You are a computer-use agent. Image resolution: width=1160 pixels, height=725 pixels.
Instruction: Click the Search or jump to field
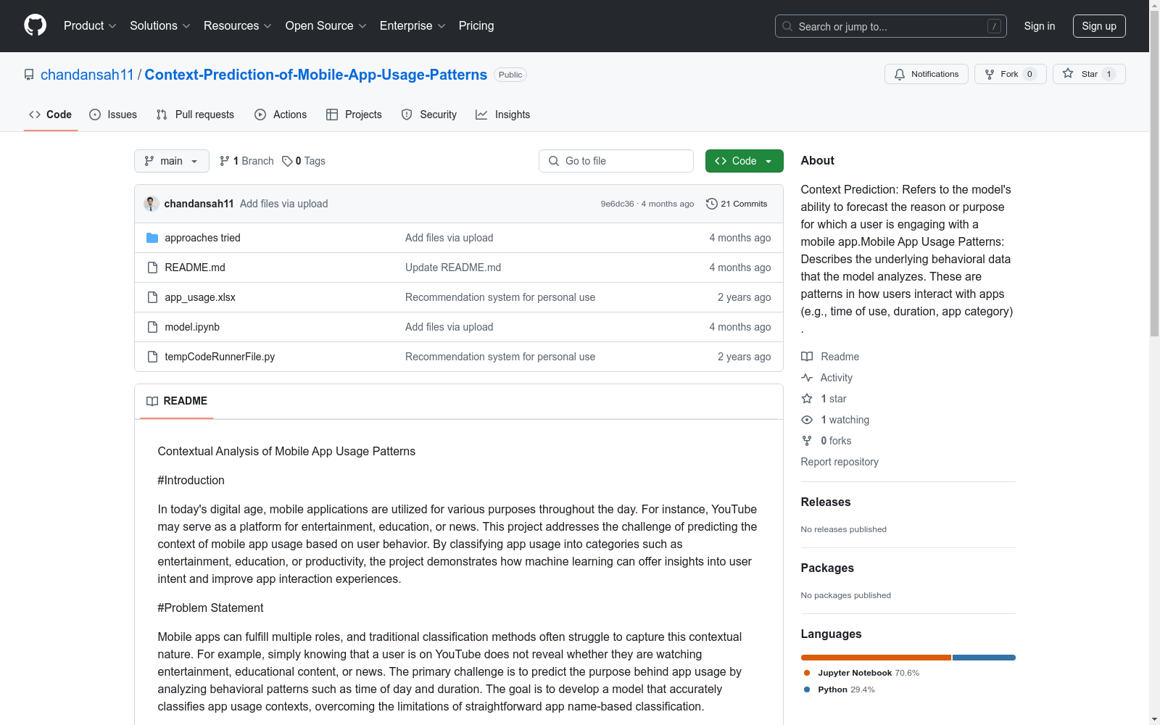coord(891,26)
